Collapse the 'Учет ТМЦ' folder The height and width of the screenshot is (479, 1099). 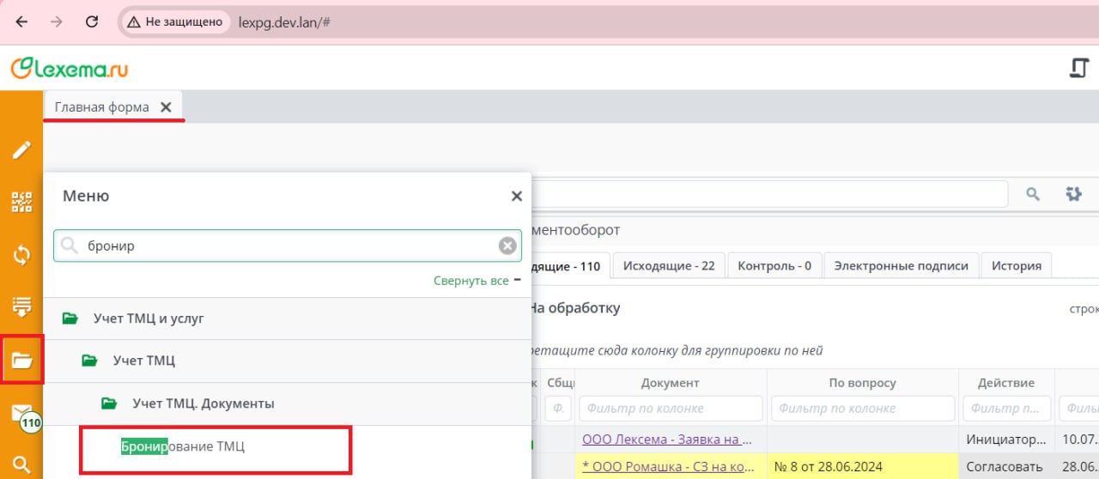[90, 361]
